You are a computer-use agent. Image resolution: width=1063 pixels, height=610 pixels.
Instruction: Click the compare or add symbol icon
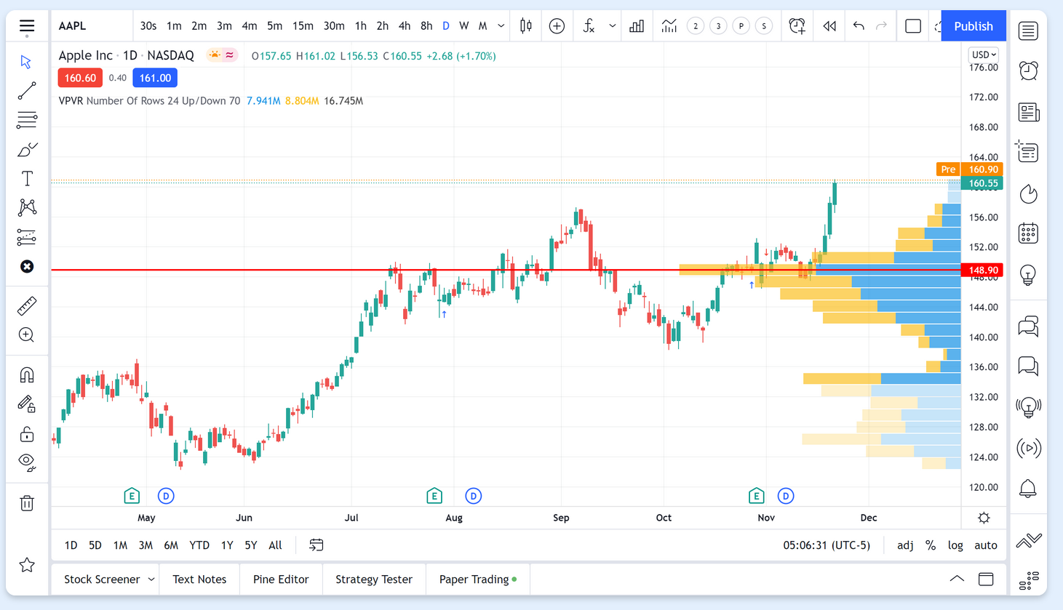point(557,26)
